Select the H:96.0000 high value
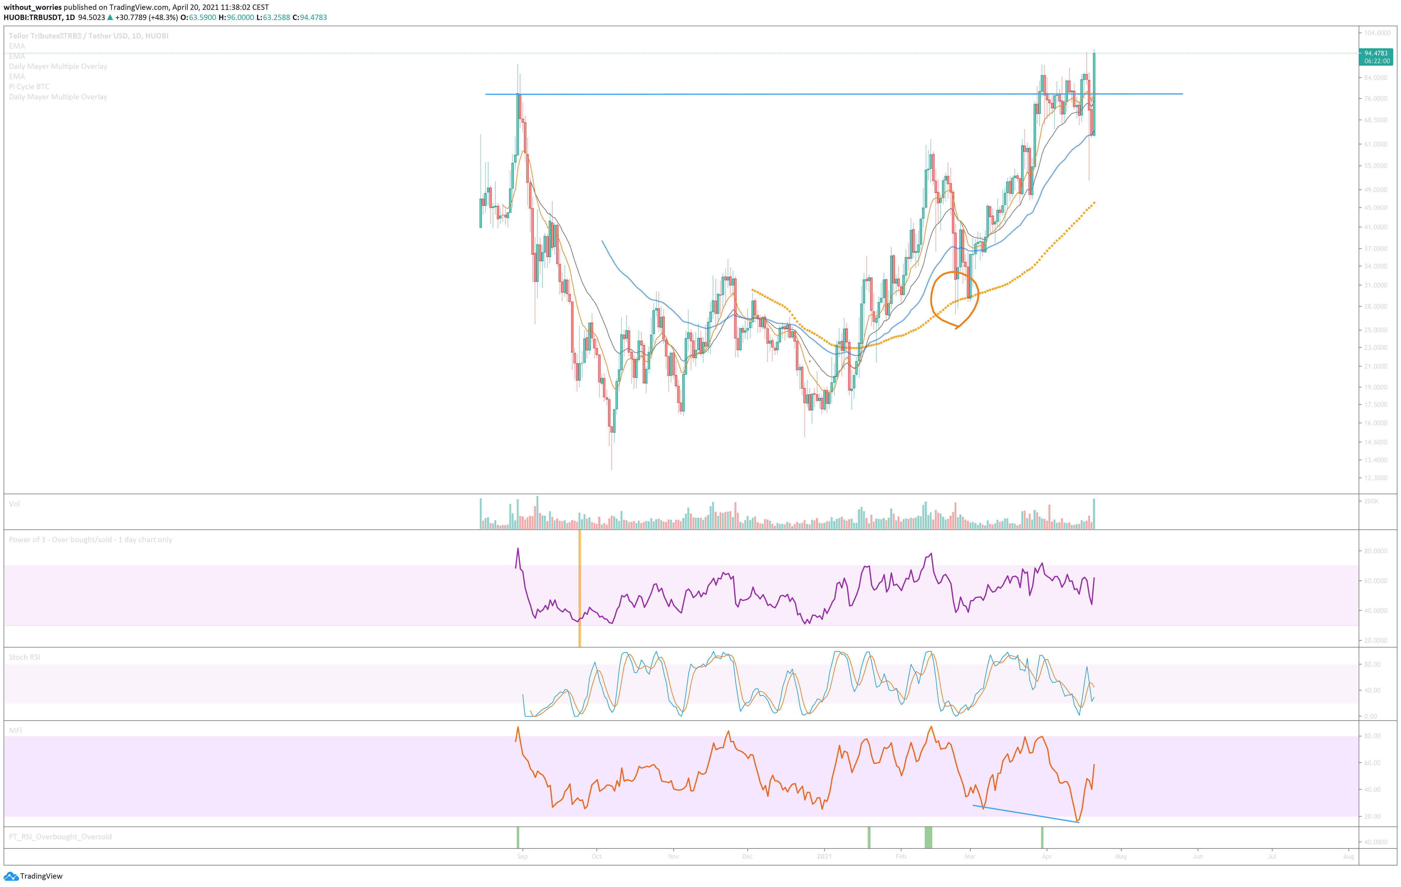Viewport: 1401px width, 887px height. point(236,18)
